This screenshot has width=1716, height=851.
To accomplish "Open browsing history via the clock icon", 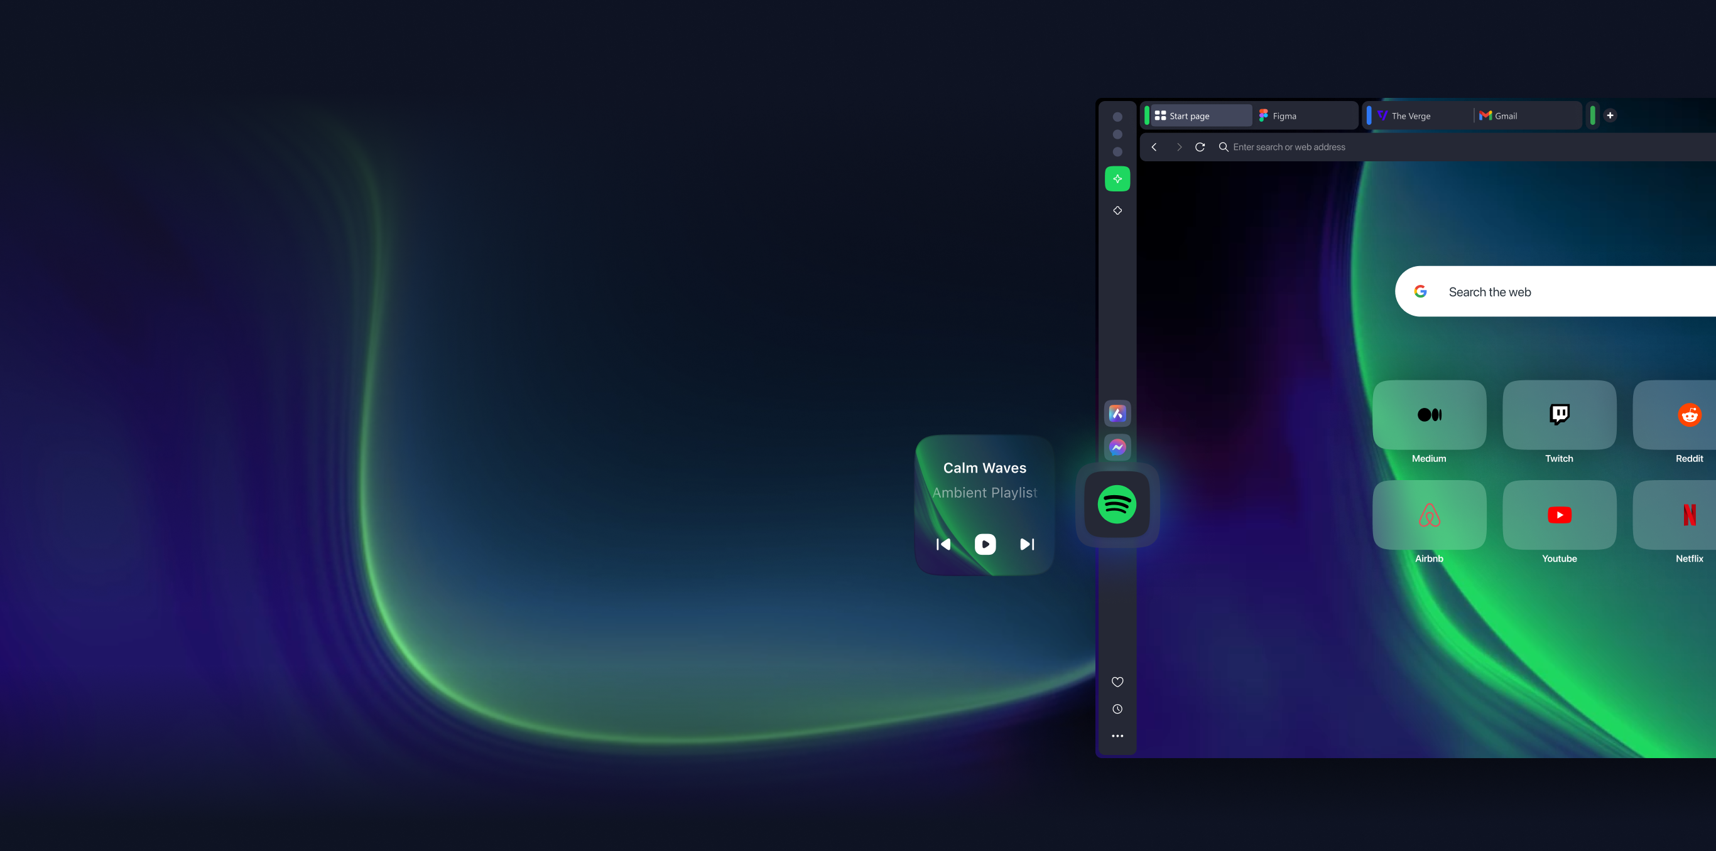I will tap(1117, 709).
